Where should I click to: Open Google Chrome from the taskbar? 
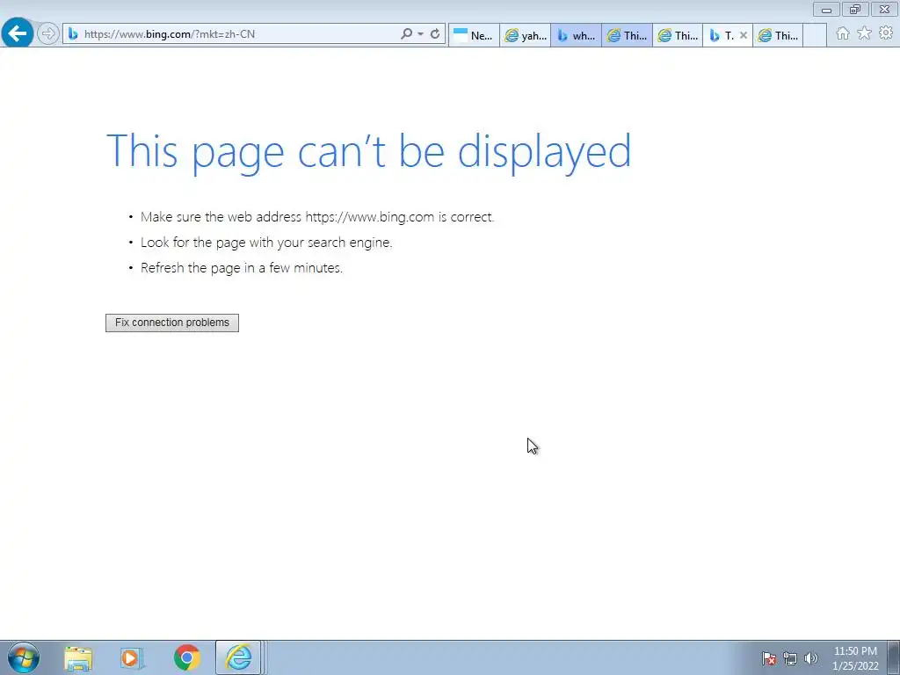pos(186,657)
